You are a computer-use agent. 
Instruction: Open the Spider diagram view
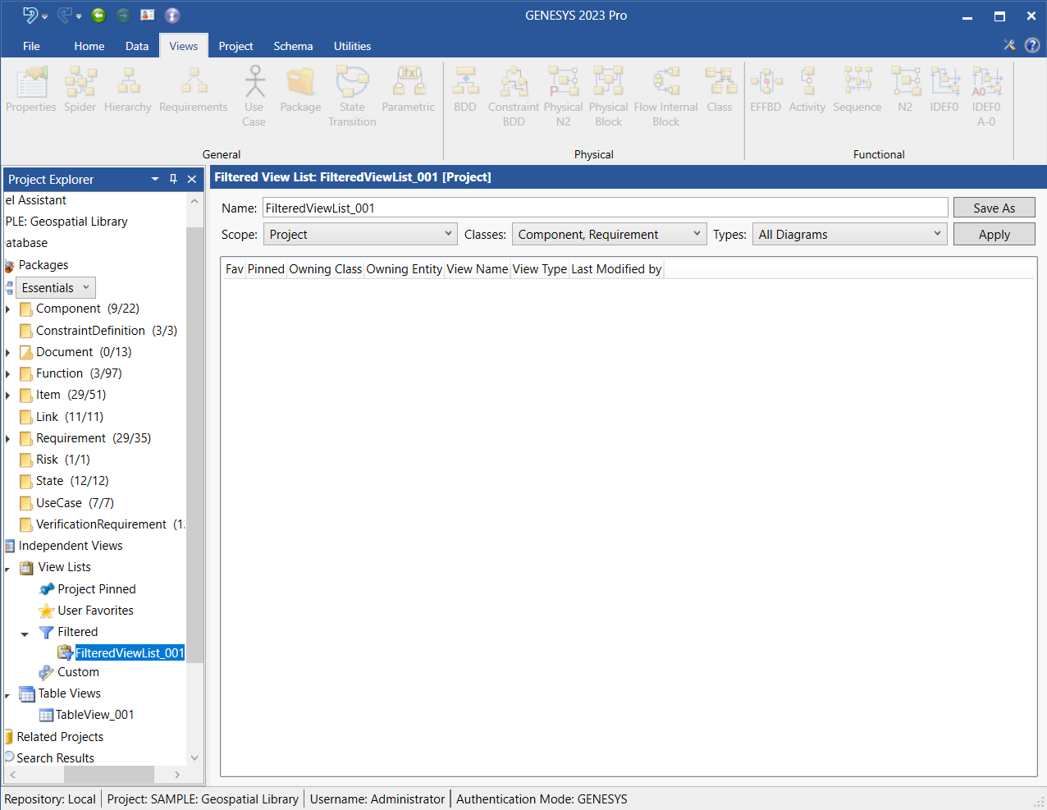(80, 90)
